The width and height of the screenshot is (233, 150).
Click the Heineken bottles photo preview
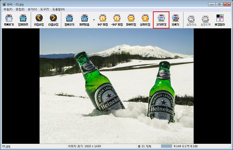pos(116,86)
